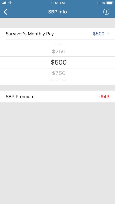Tap the 9:41 AM clock
Screen dimensions: 115x204
click(x=58, y=3)
